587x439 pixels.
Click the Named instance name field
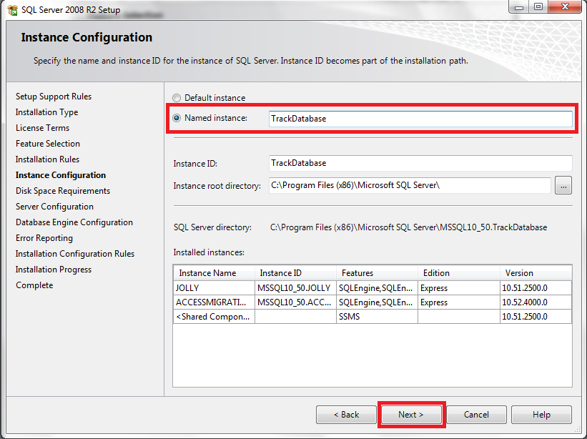[x=420, y=119]
